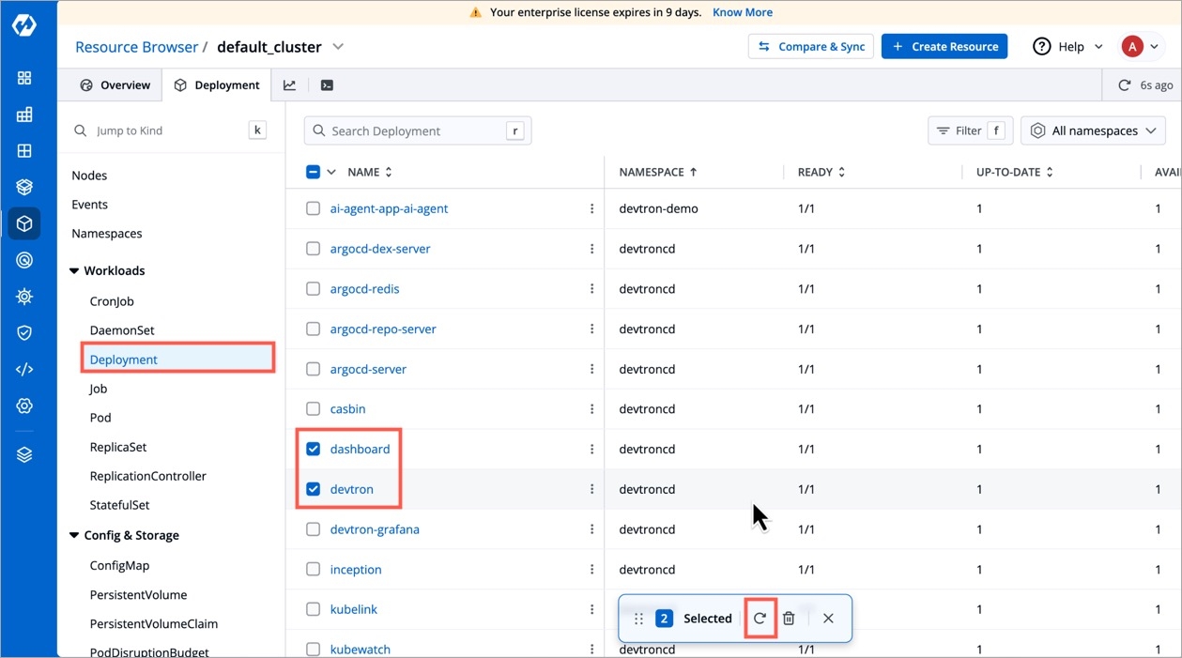Select StatefulSet in the Workloads list
This screenshot has height=658, width=1182.
point(119,505)
